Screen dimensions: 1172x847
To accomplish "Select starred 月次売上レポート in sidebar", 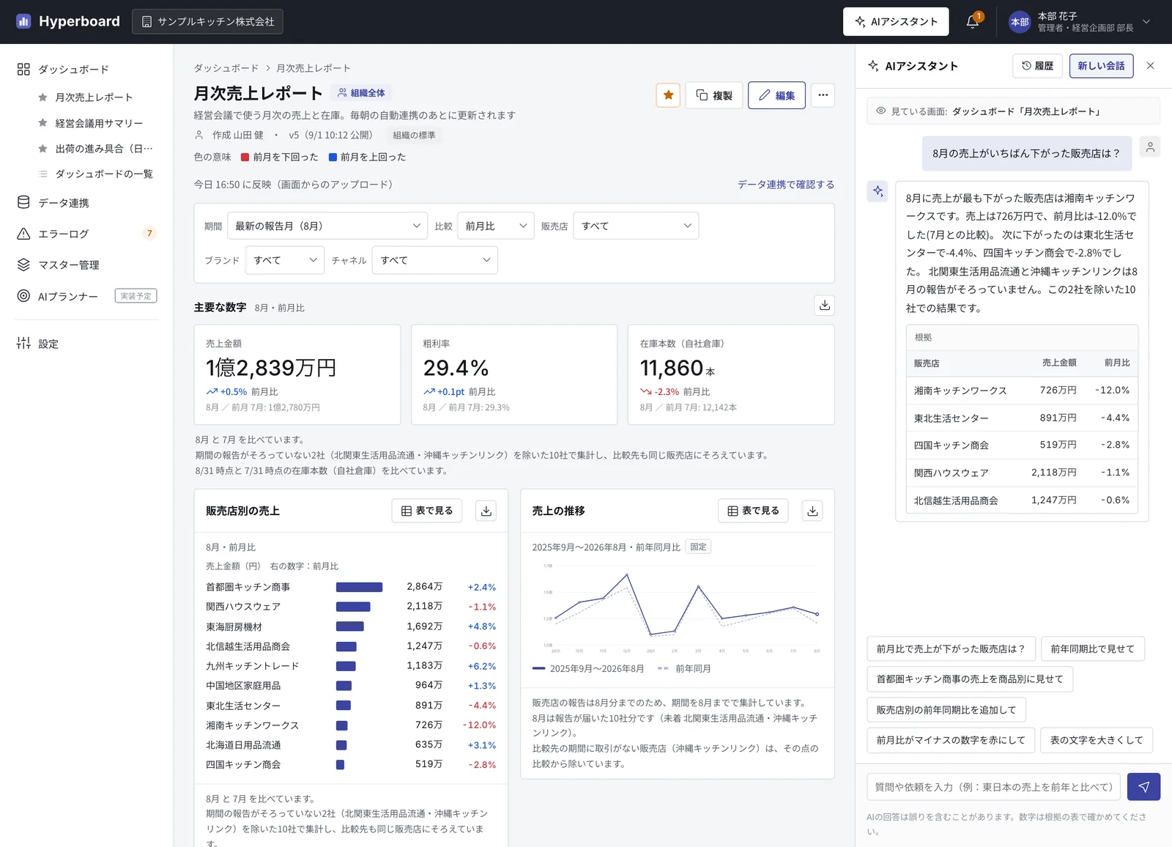I will [x=94, y=97].
